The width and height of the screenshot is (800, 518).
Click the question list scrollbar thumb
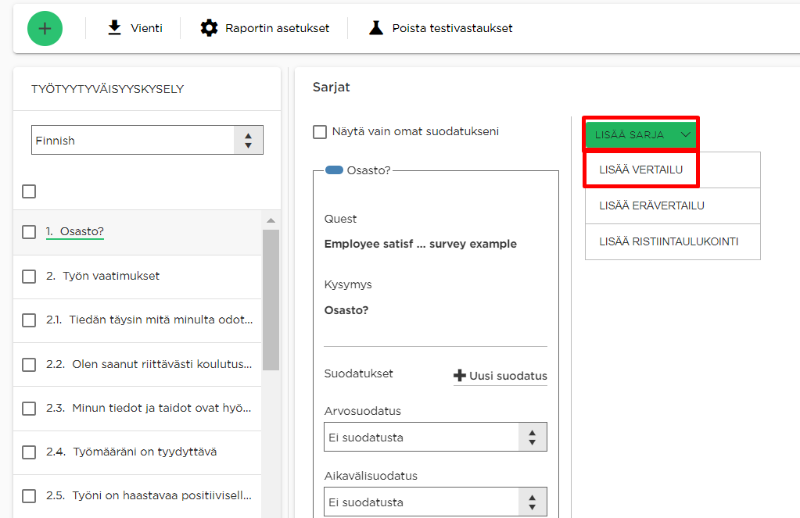point(271,300)
